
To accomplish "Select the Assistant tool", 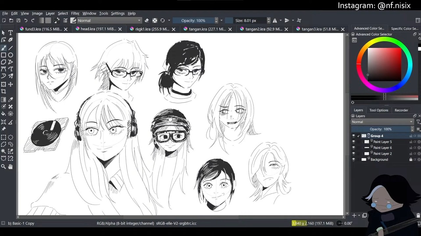I will 4,122.
